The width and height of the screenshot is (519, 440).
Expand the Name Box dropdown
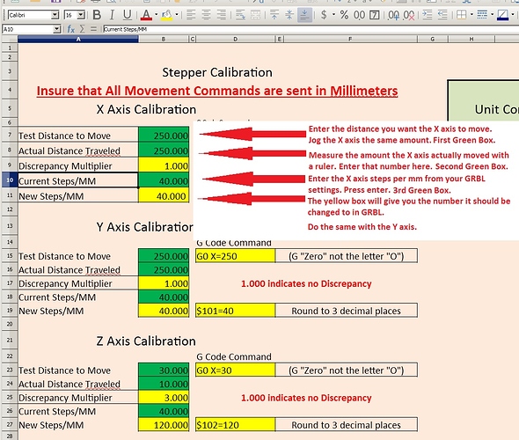click(x=57, y=29)
